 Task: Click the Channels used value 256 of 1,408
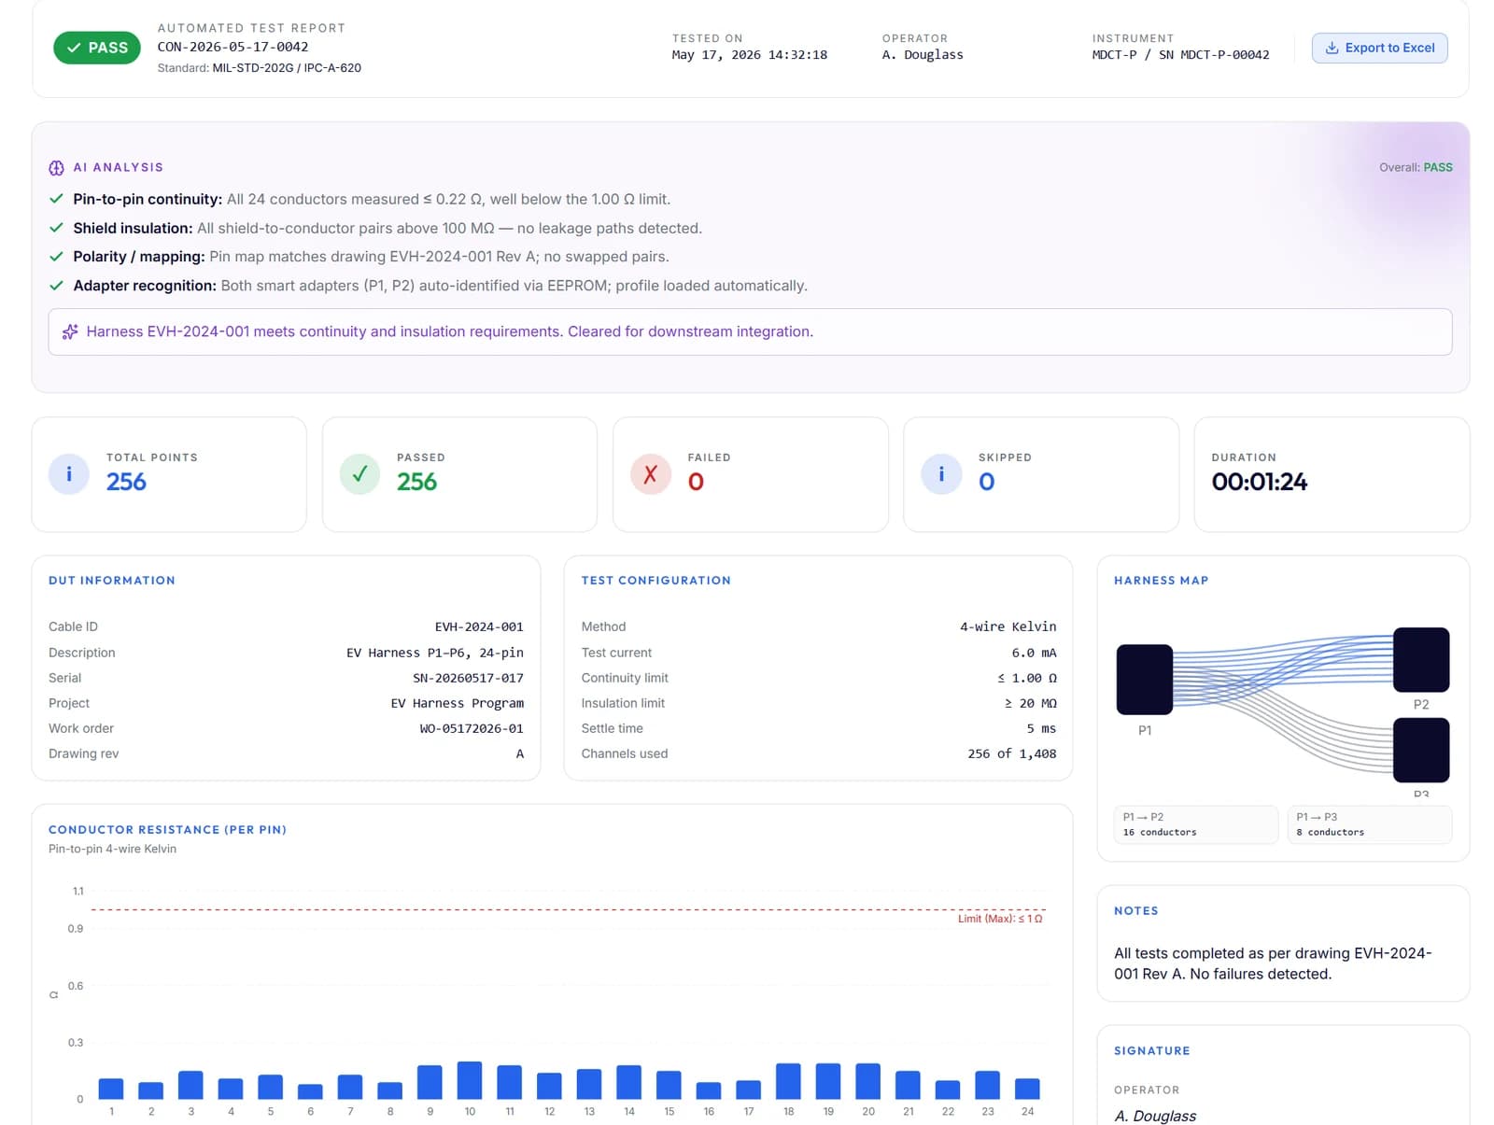1012,753
